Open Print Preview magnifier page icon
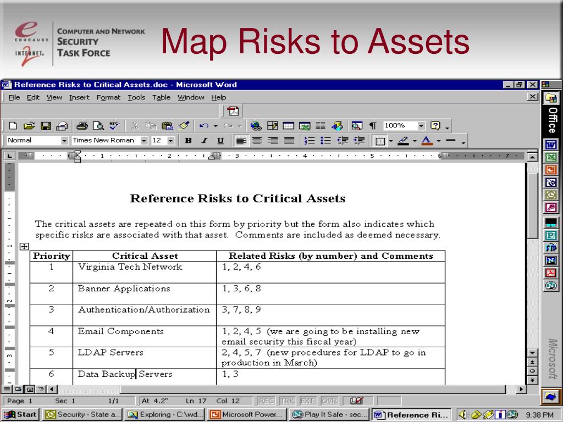The height and width of the screenshot is (422, 563). click(98, 126)
